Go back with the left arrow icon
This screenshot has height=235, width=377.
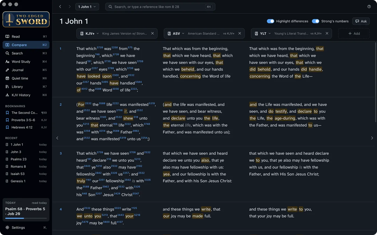60,7
